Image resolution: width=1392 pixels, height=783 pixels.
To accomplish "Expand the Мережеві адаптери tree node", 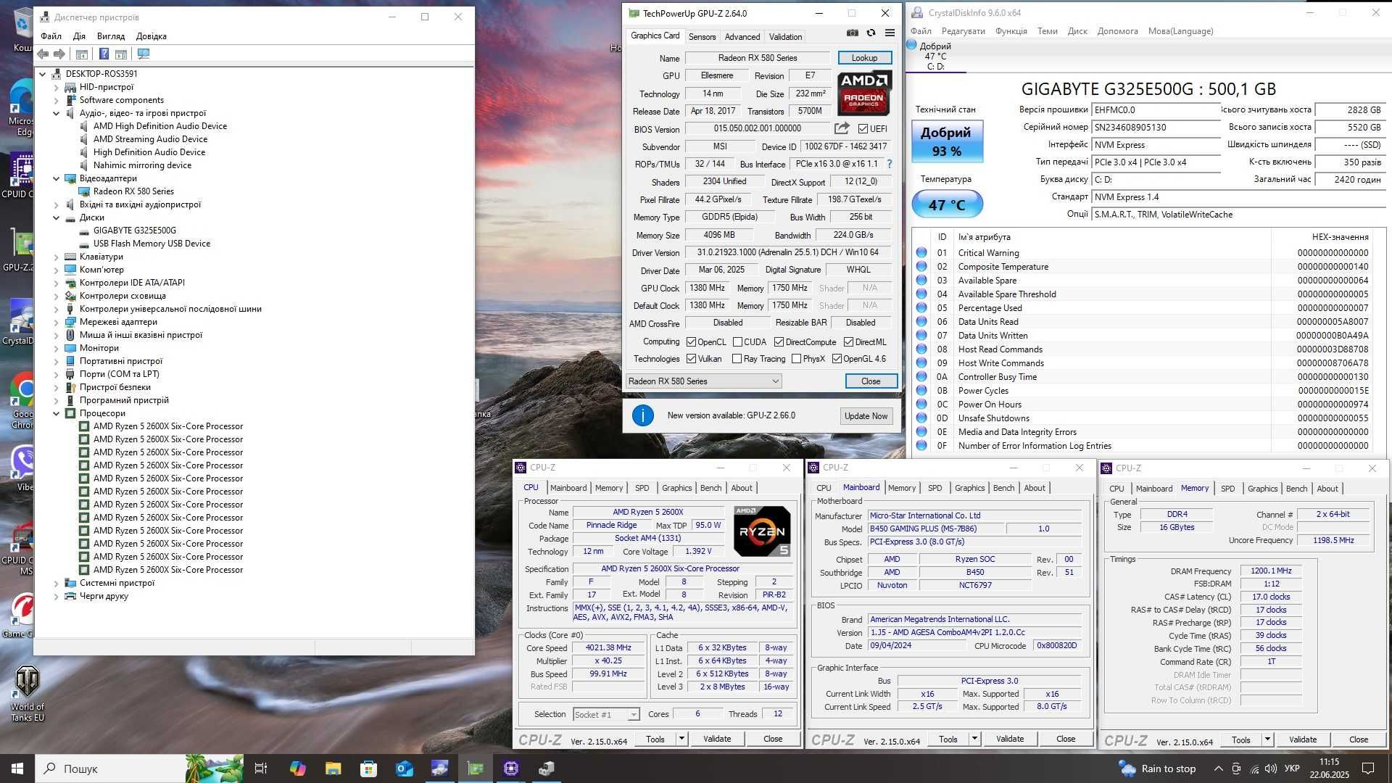I will (57, 322).
